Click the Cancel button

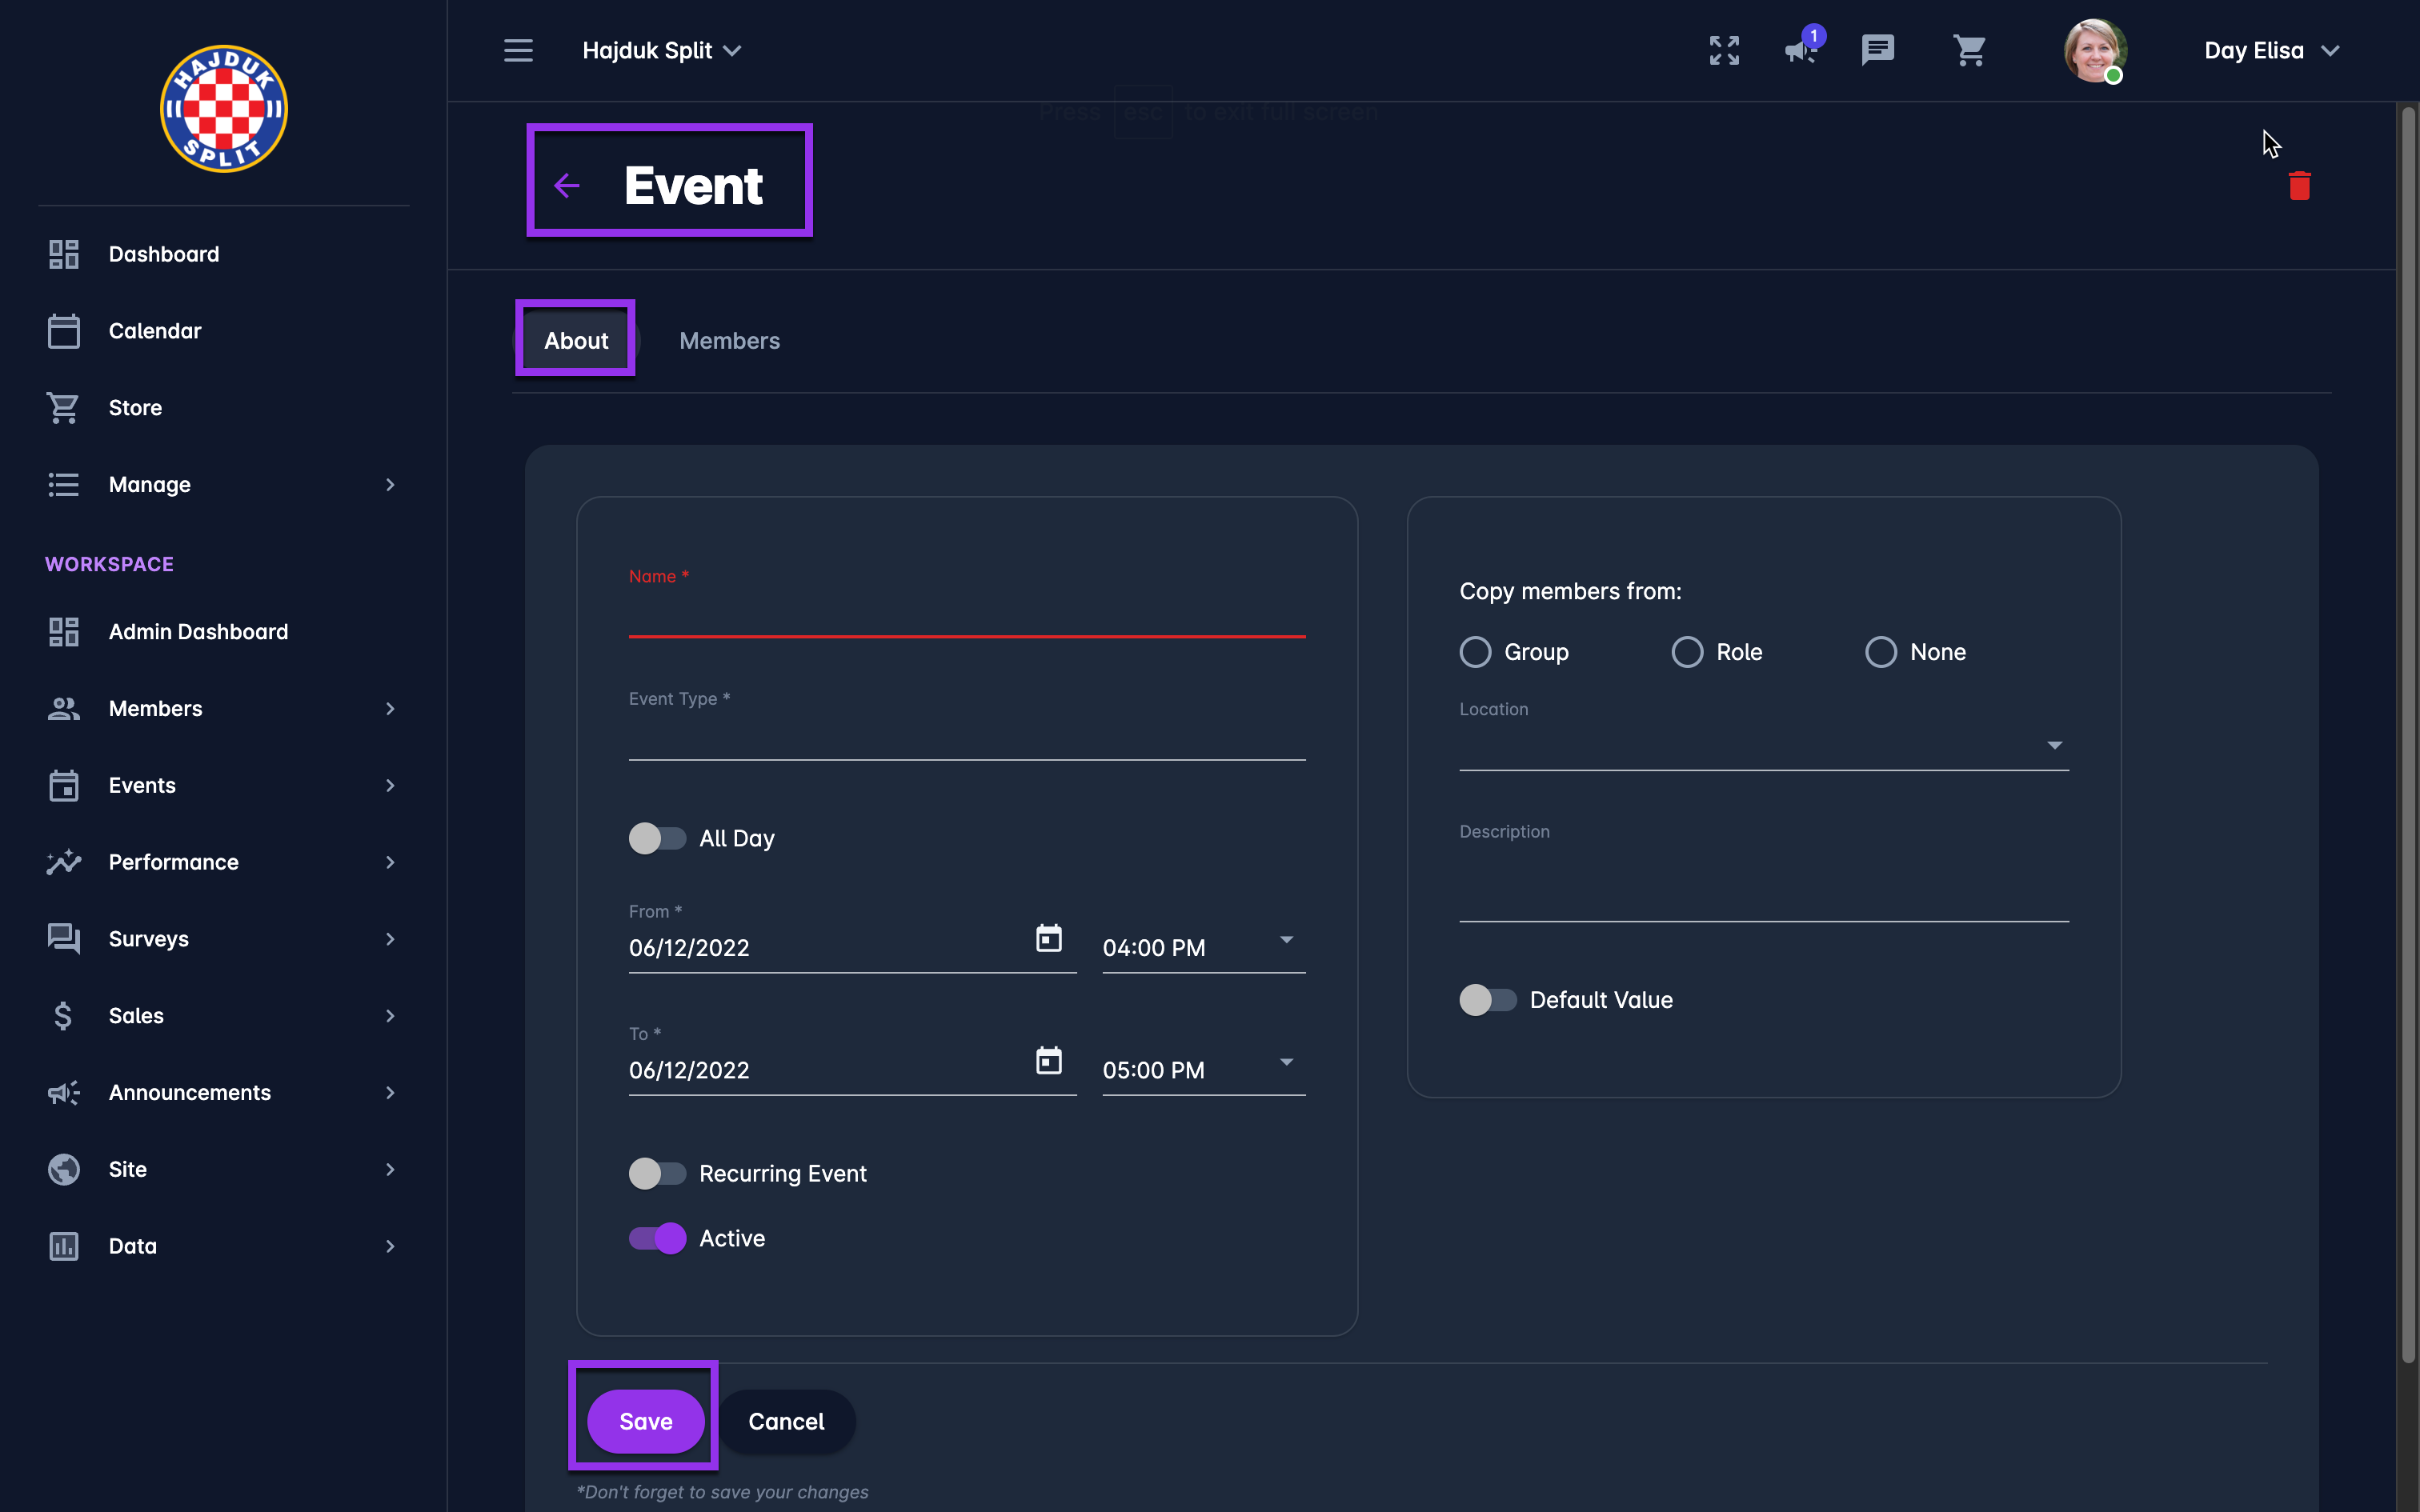coord(786,1421)
